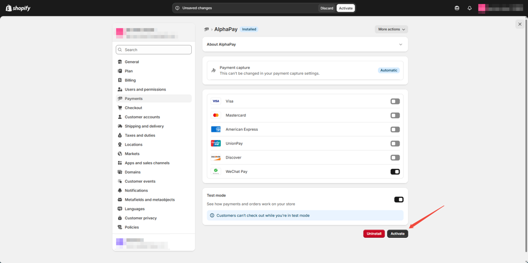Image resolution: width=528 pixels, height=263 pixels.
Task: Click the Visa card icon
Action: pyautogui.click(x=216, y=101)
